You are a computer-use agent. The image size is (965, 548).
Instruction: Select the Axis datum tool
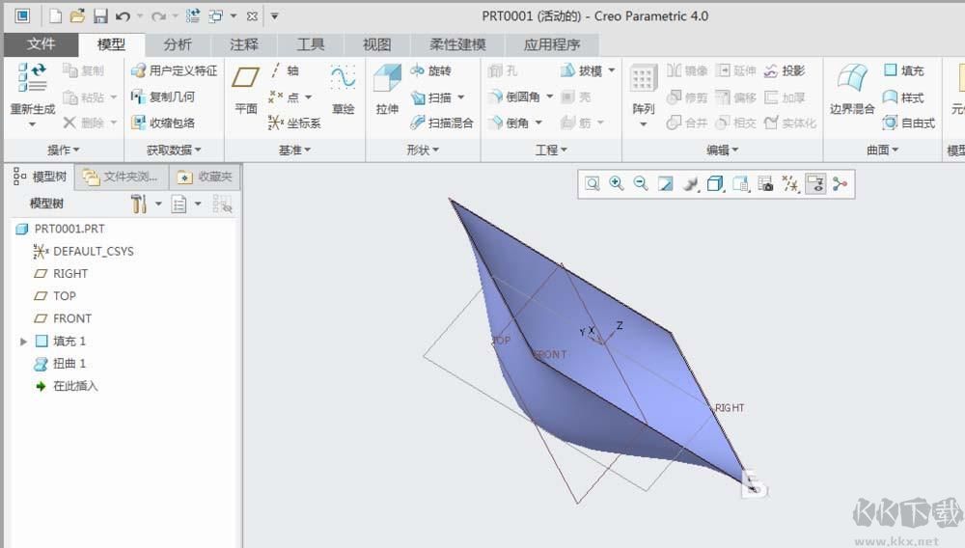tap(285, 70)
